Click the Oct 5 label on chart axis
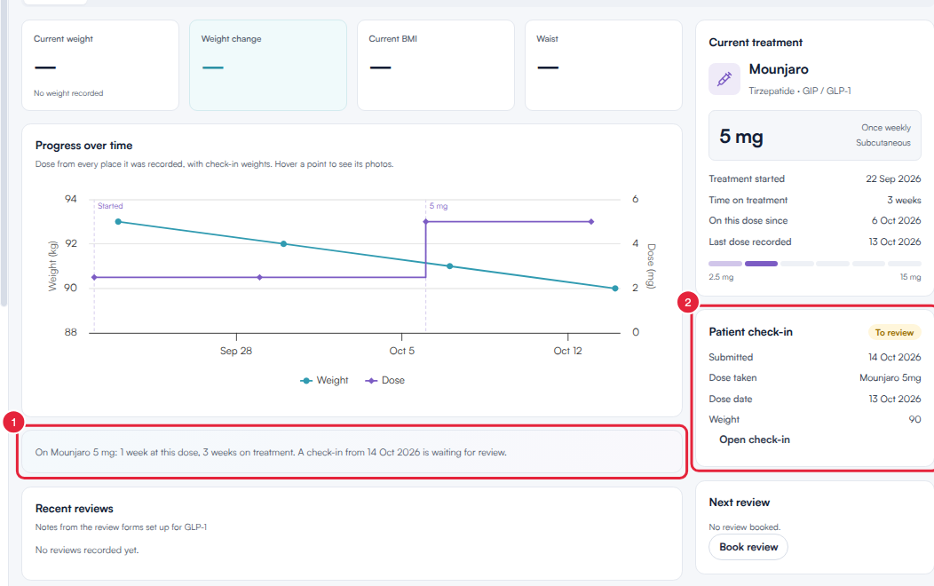 402,351
